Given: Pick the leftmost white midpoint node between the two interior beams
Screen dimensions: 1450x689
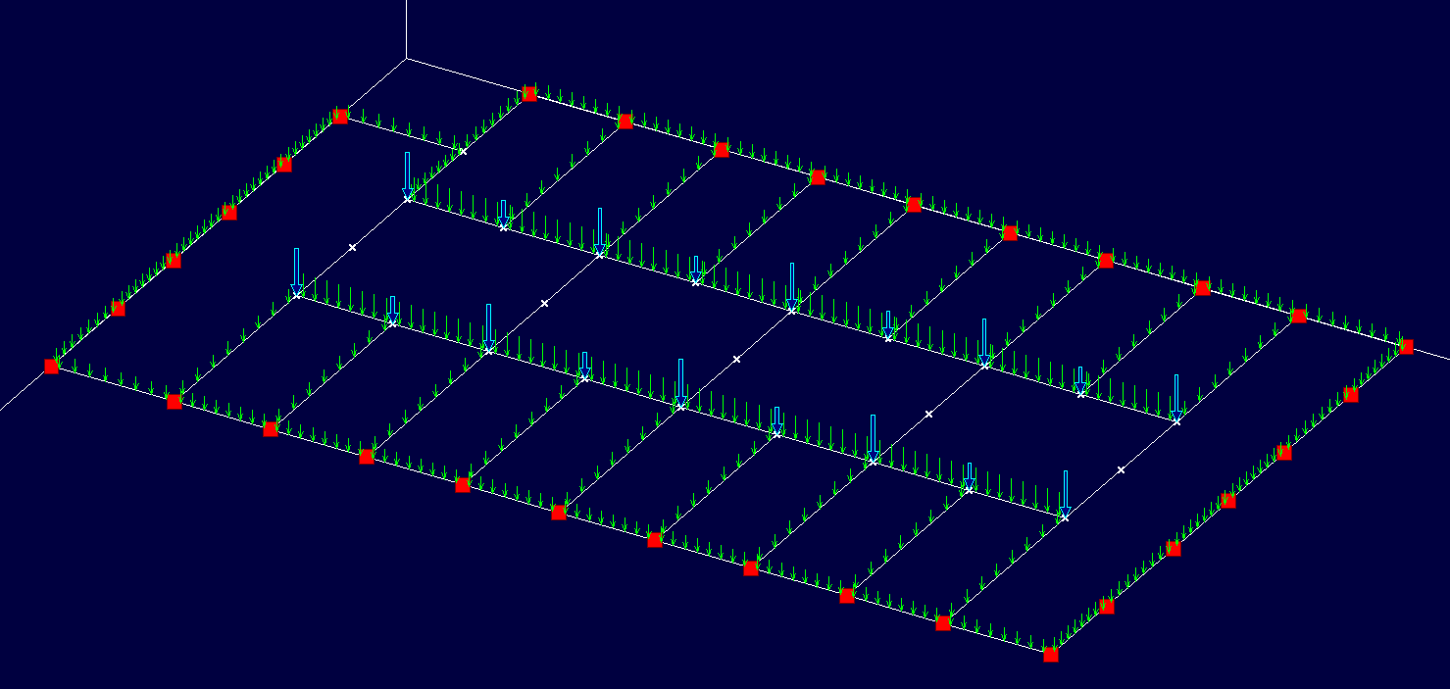Looking at the screenshot, I should (x=353, y=247).
